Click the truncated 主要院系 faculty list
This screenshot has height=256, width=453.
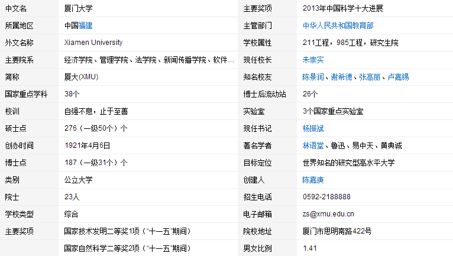tap(149, 60)
